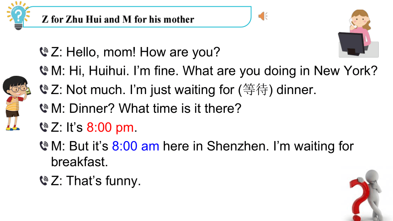Viewport: 393px width, 221px height.
Task: Click the orange speaker audio icon
Action: pyautogui.click(x=263, y=16)
